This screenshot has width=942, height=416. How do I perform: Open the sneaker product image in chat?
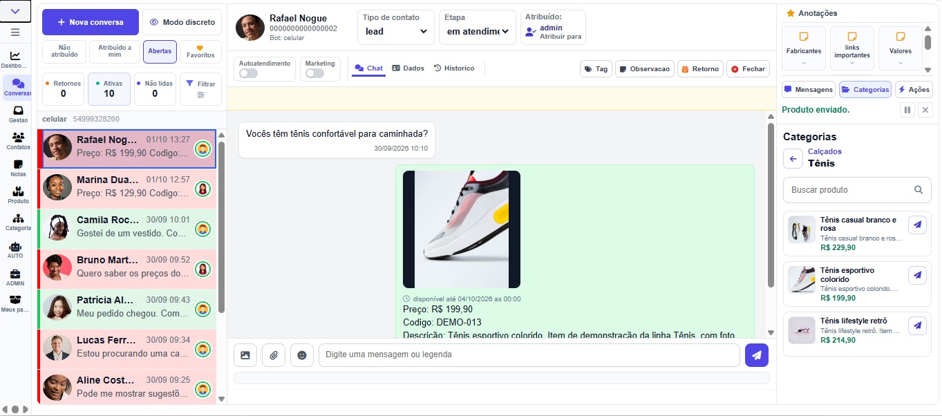pyautogui.click(x=462, y=229)
